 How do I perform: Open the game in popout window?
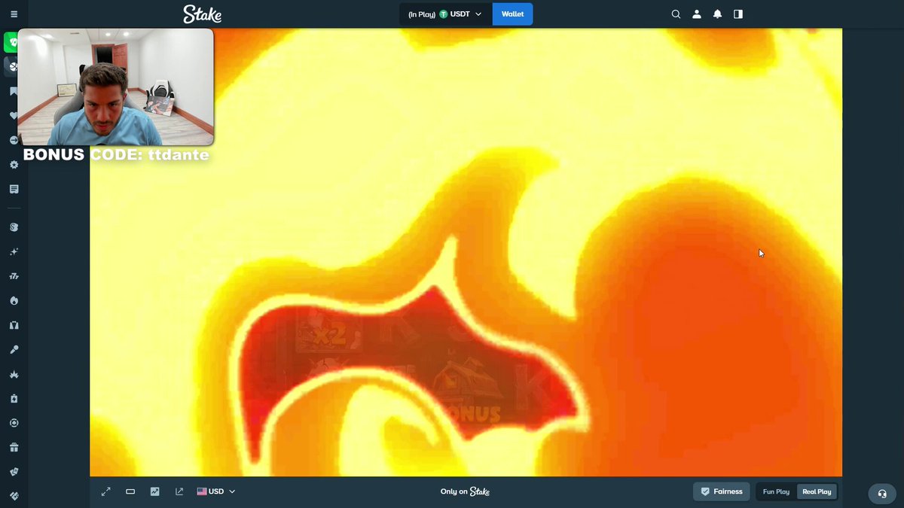click(179, 491)
